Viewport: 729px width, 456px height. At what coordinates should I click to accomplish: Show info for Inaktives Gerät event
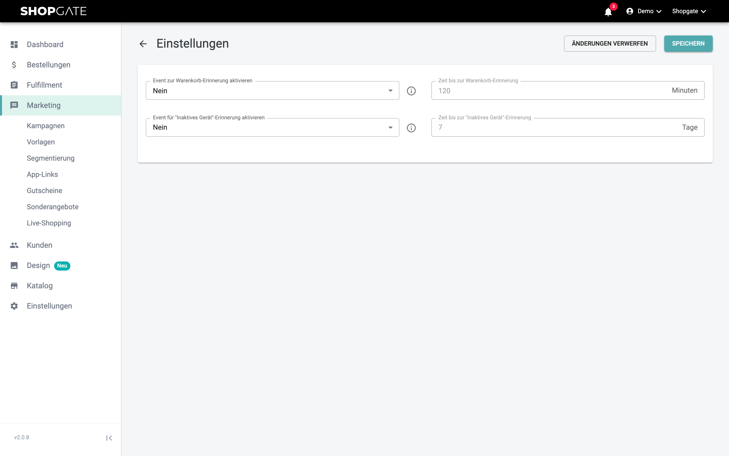[x=411, y=128]
